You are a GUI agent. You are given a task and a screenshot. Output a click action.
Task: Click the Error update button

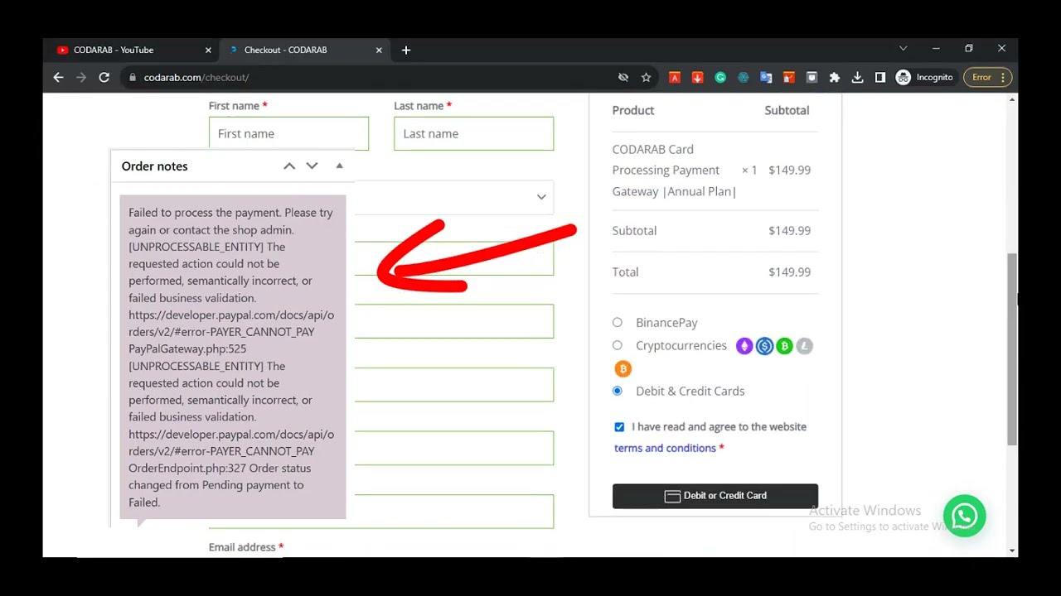(x=988, y=77)
